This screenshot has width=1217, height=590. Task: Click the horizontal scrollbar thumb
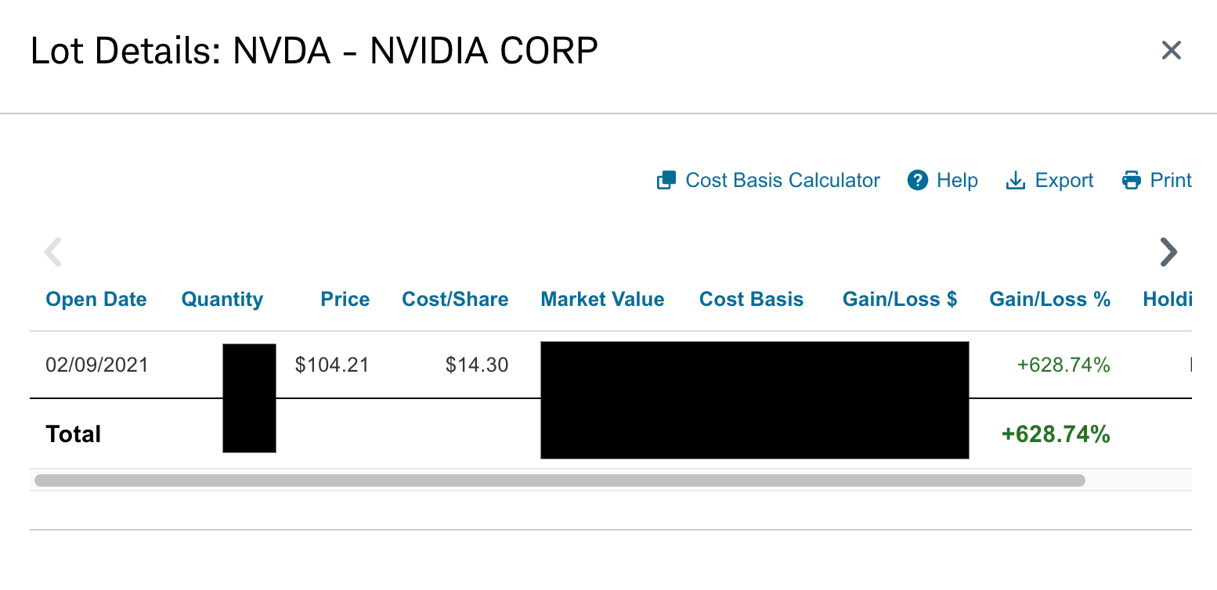pyautogui.click(x=559, y=480)
